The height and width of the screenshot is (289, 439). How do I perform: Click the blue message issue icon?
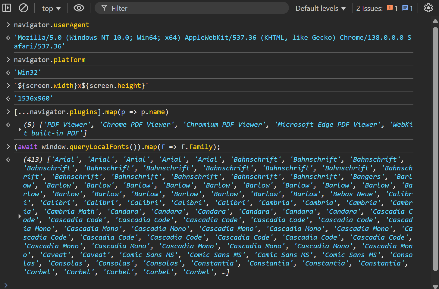tap(405, 8)
